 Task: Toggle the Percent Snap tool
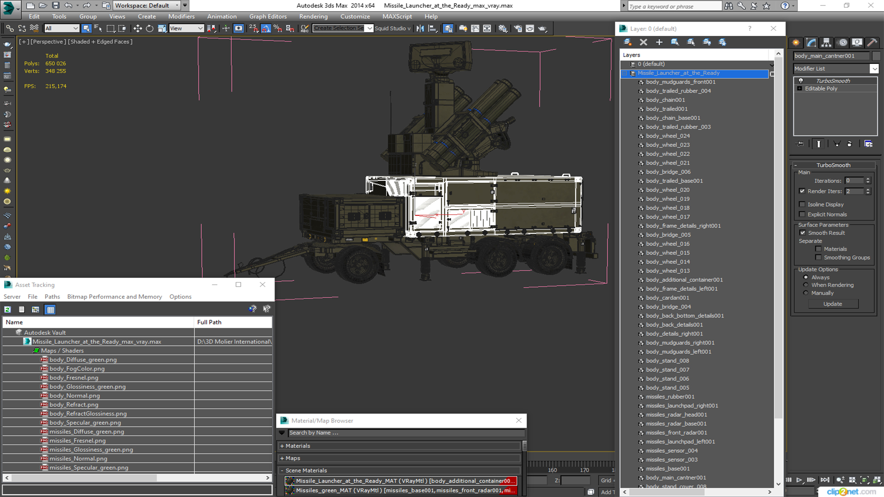[x=278, y=29]
